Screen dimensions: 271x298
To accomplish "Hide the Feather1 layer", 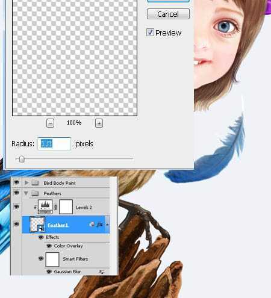I will tap(16, 224).
